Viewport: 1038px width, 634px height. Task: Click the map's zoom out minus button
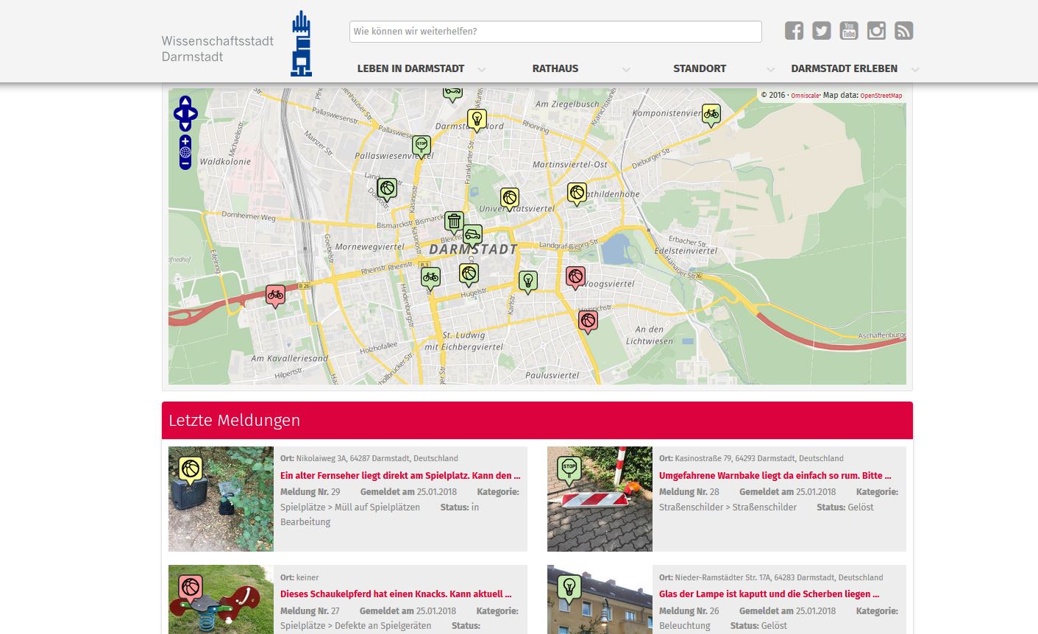(x=185, y=164)
